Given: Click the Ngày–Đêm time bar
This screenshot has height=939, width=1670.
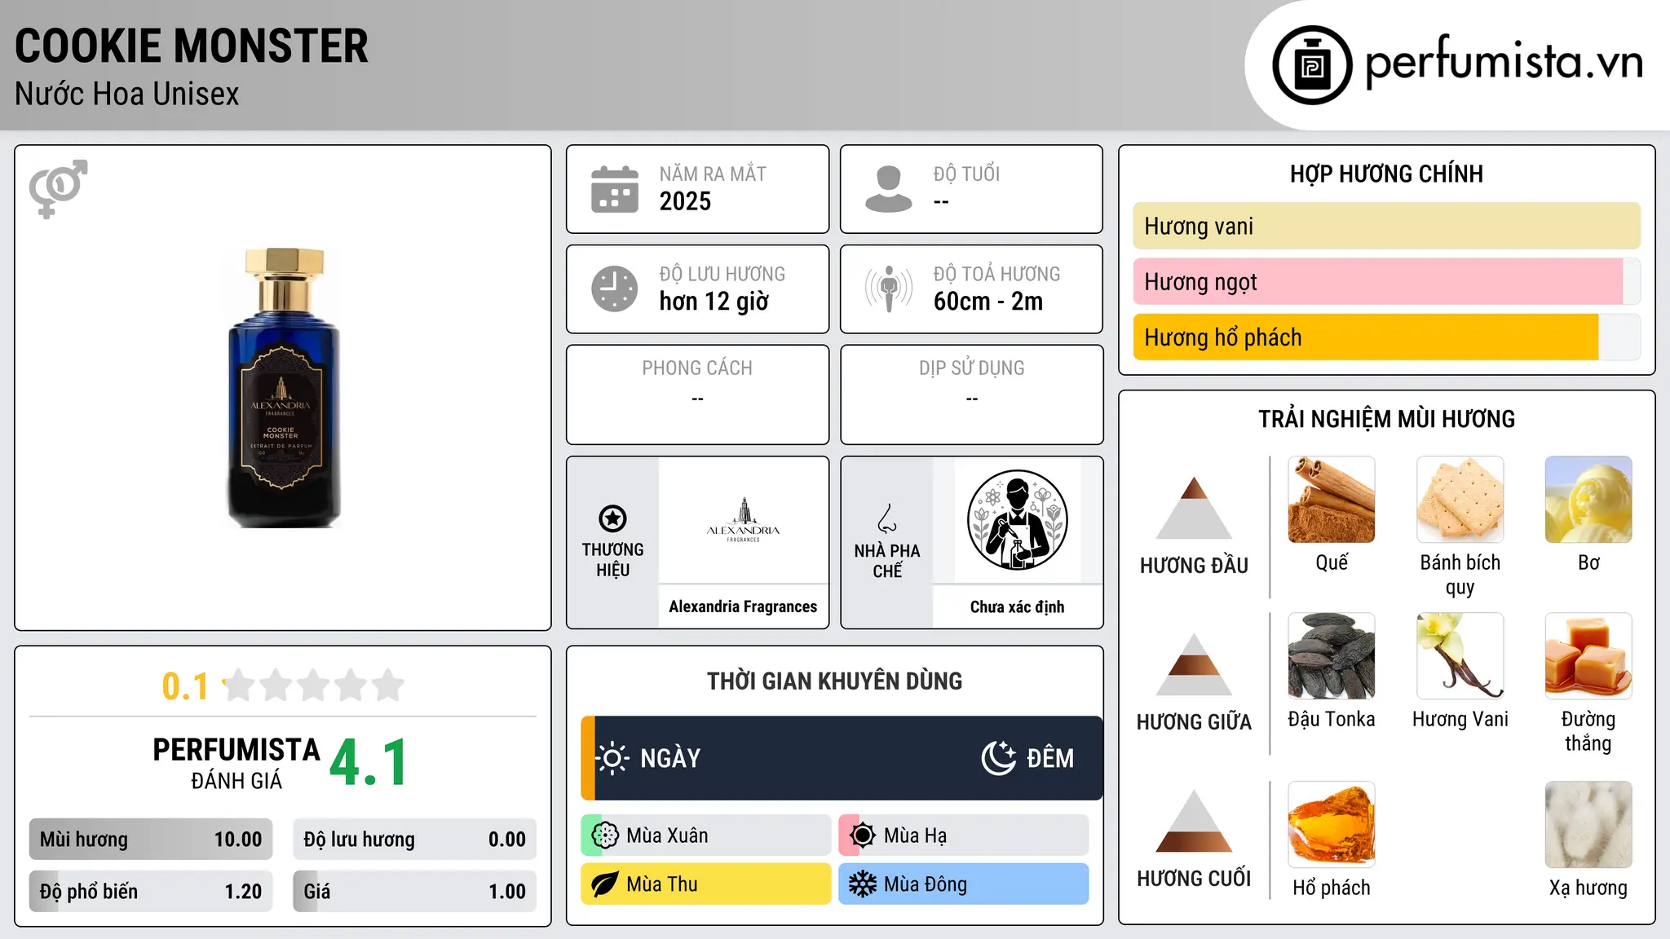Looking at the screenshot, I should [x=842, y=758].
